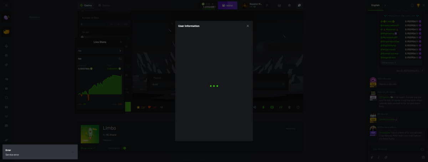This screenshot has height=162, width=428.
Task: Click the heart like icon
Action: (149, 107)
